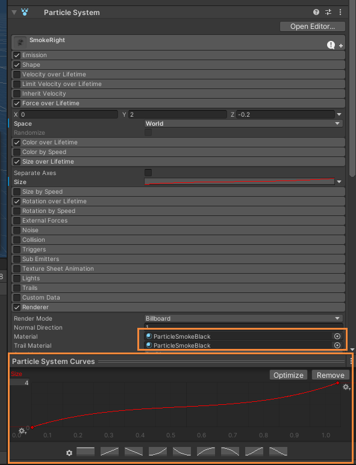This screenshot has height=465, width=356.
Task: Open start key wrap mode gear
Action: [22, 431]
